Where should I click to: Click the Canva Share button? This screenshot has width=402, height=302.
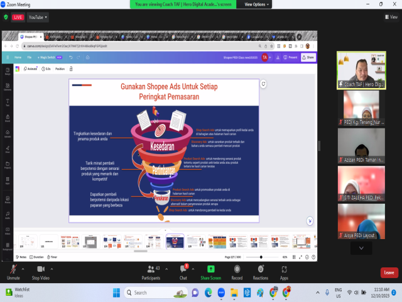[x=308, y=57]
